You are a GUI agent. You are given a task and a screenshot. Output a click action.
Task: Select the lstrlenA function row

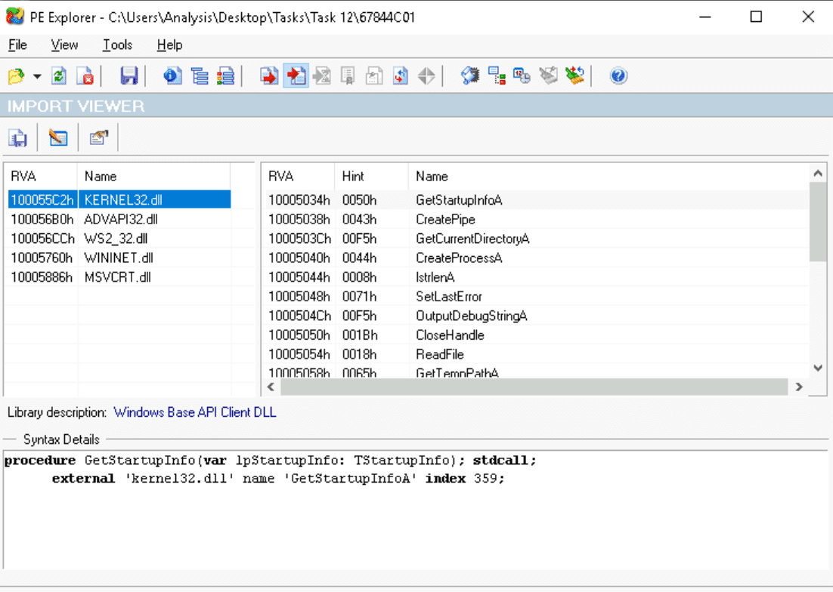536,277
